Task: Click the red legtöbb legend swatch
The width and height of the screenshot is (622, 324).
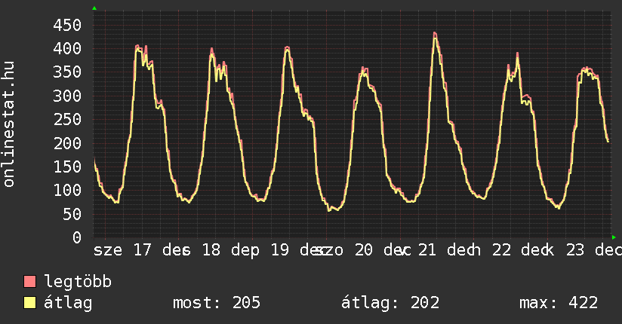Action: point(30,282)
